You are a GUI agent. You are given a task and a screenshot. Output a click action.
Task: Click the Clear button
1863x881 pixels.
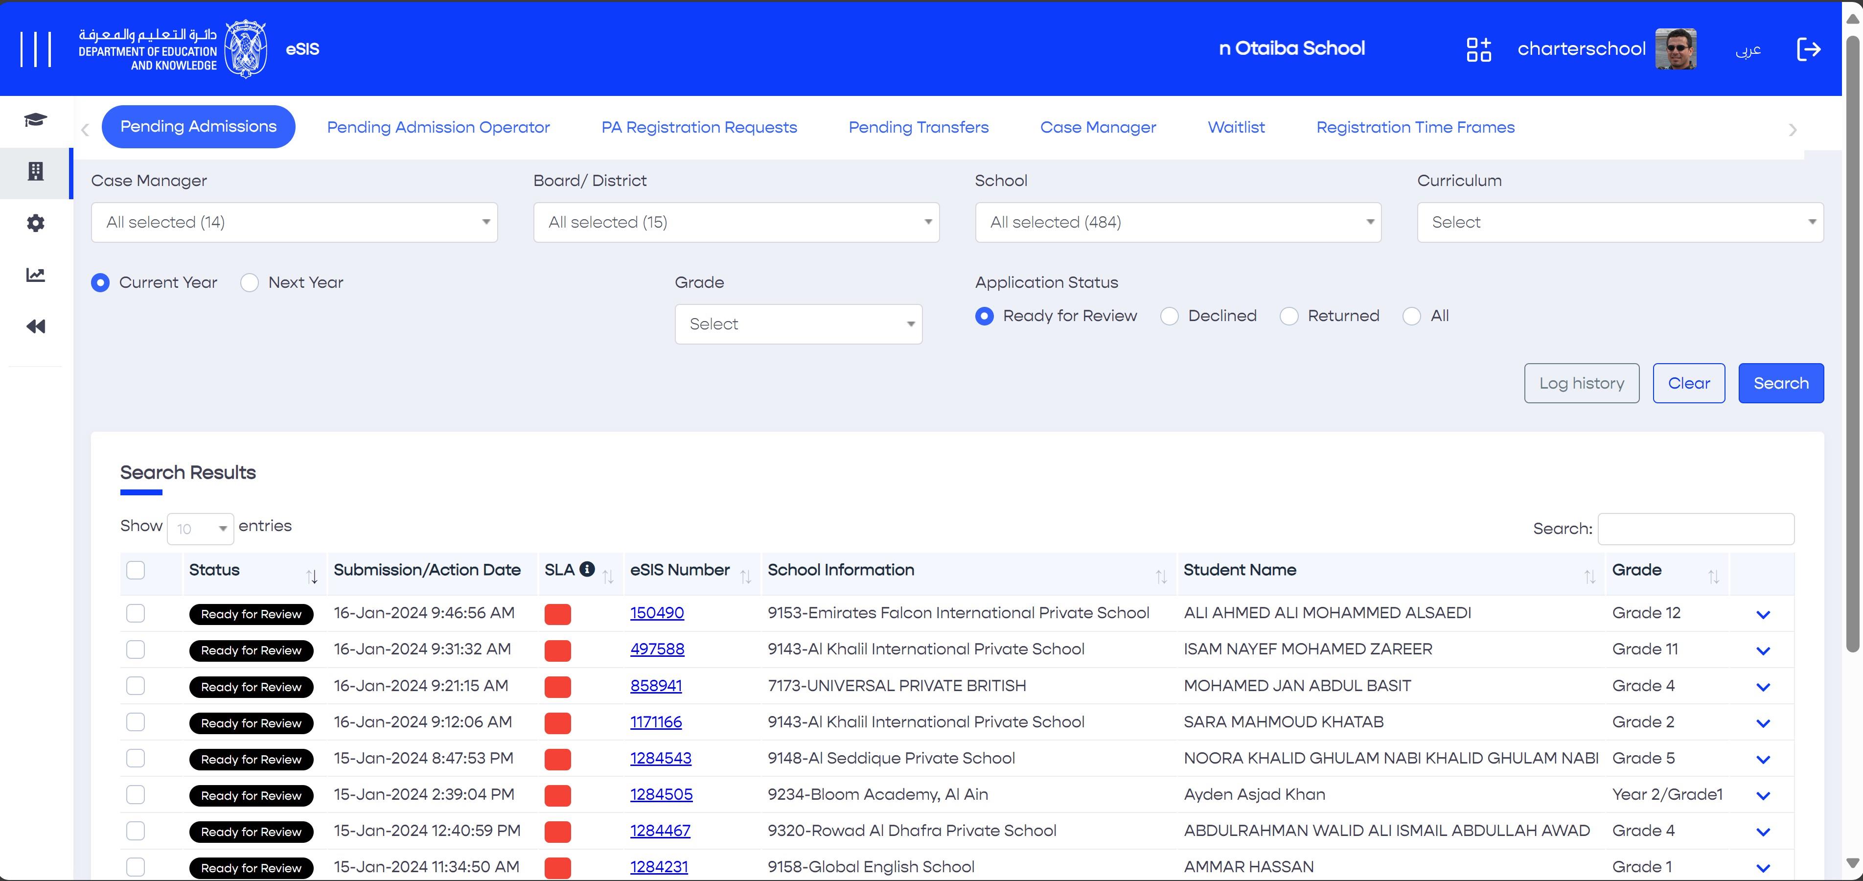(x=1689, y=383)
